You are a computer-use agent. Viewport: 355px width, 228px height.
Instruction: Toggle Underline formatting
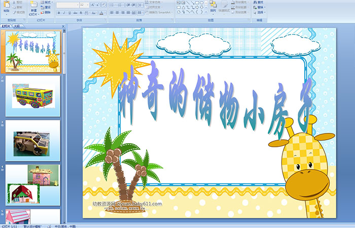[69, 13]
